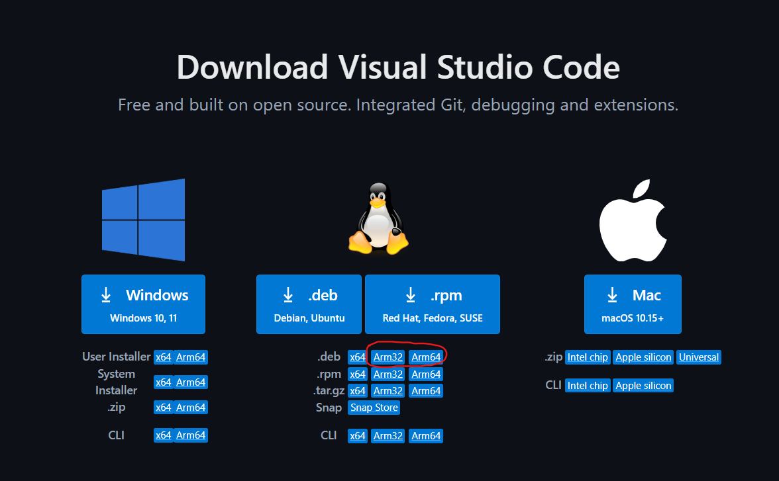Choose Intel chip for Mac CLI
Viewport: 779px width, 481px height.
pyautogui.click(x=588, y=386)
